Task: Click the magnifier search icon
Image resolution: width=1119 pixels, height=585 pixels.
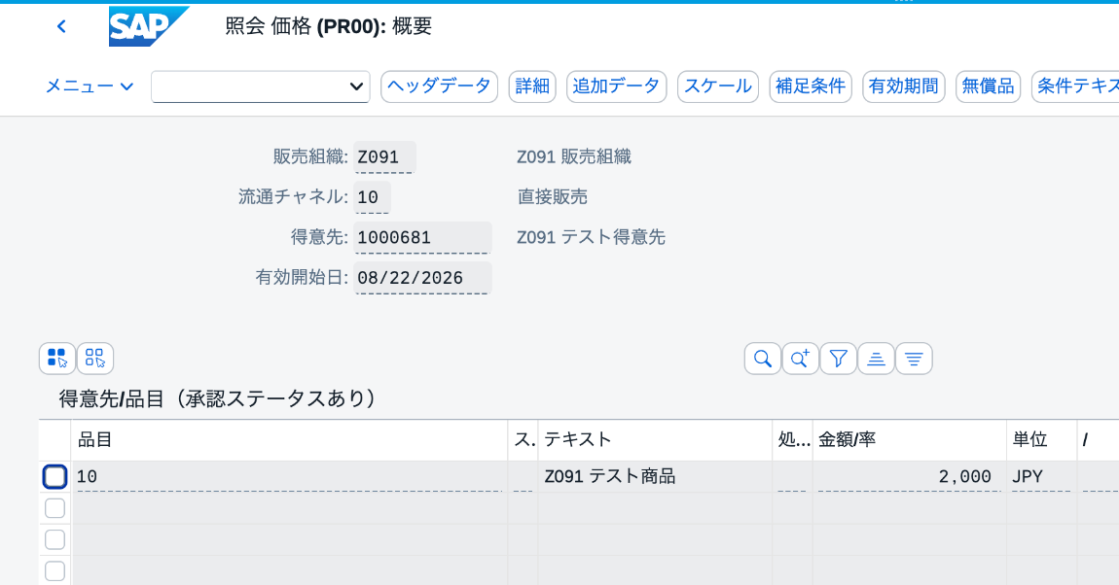Action: click(x=762, y=359)
